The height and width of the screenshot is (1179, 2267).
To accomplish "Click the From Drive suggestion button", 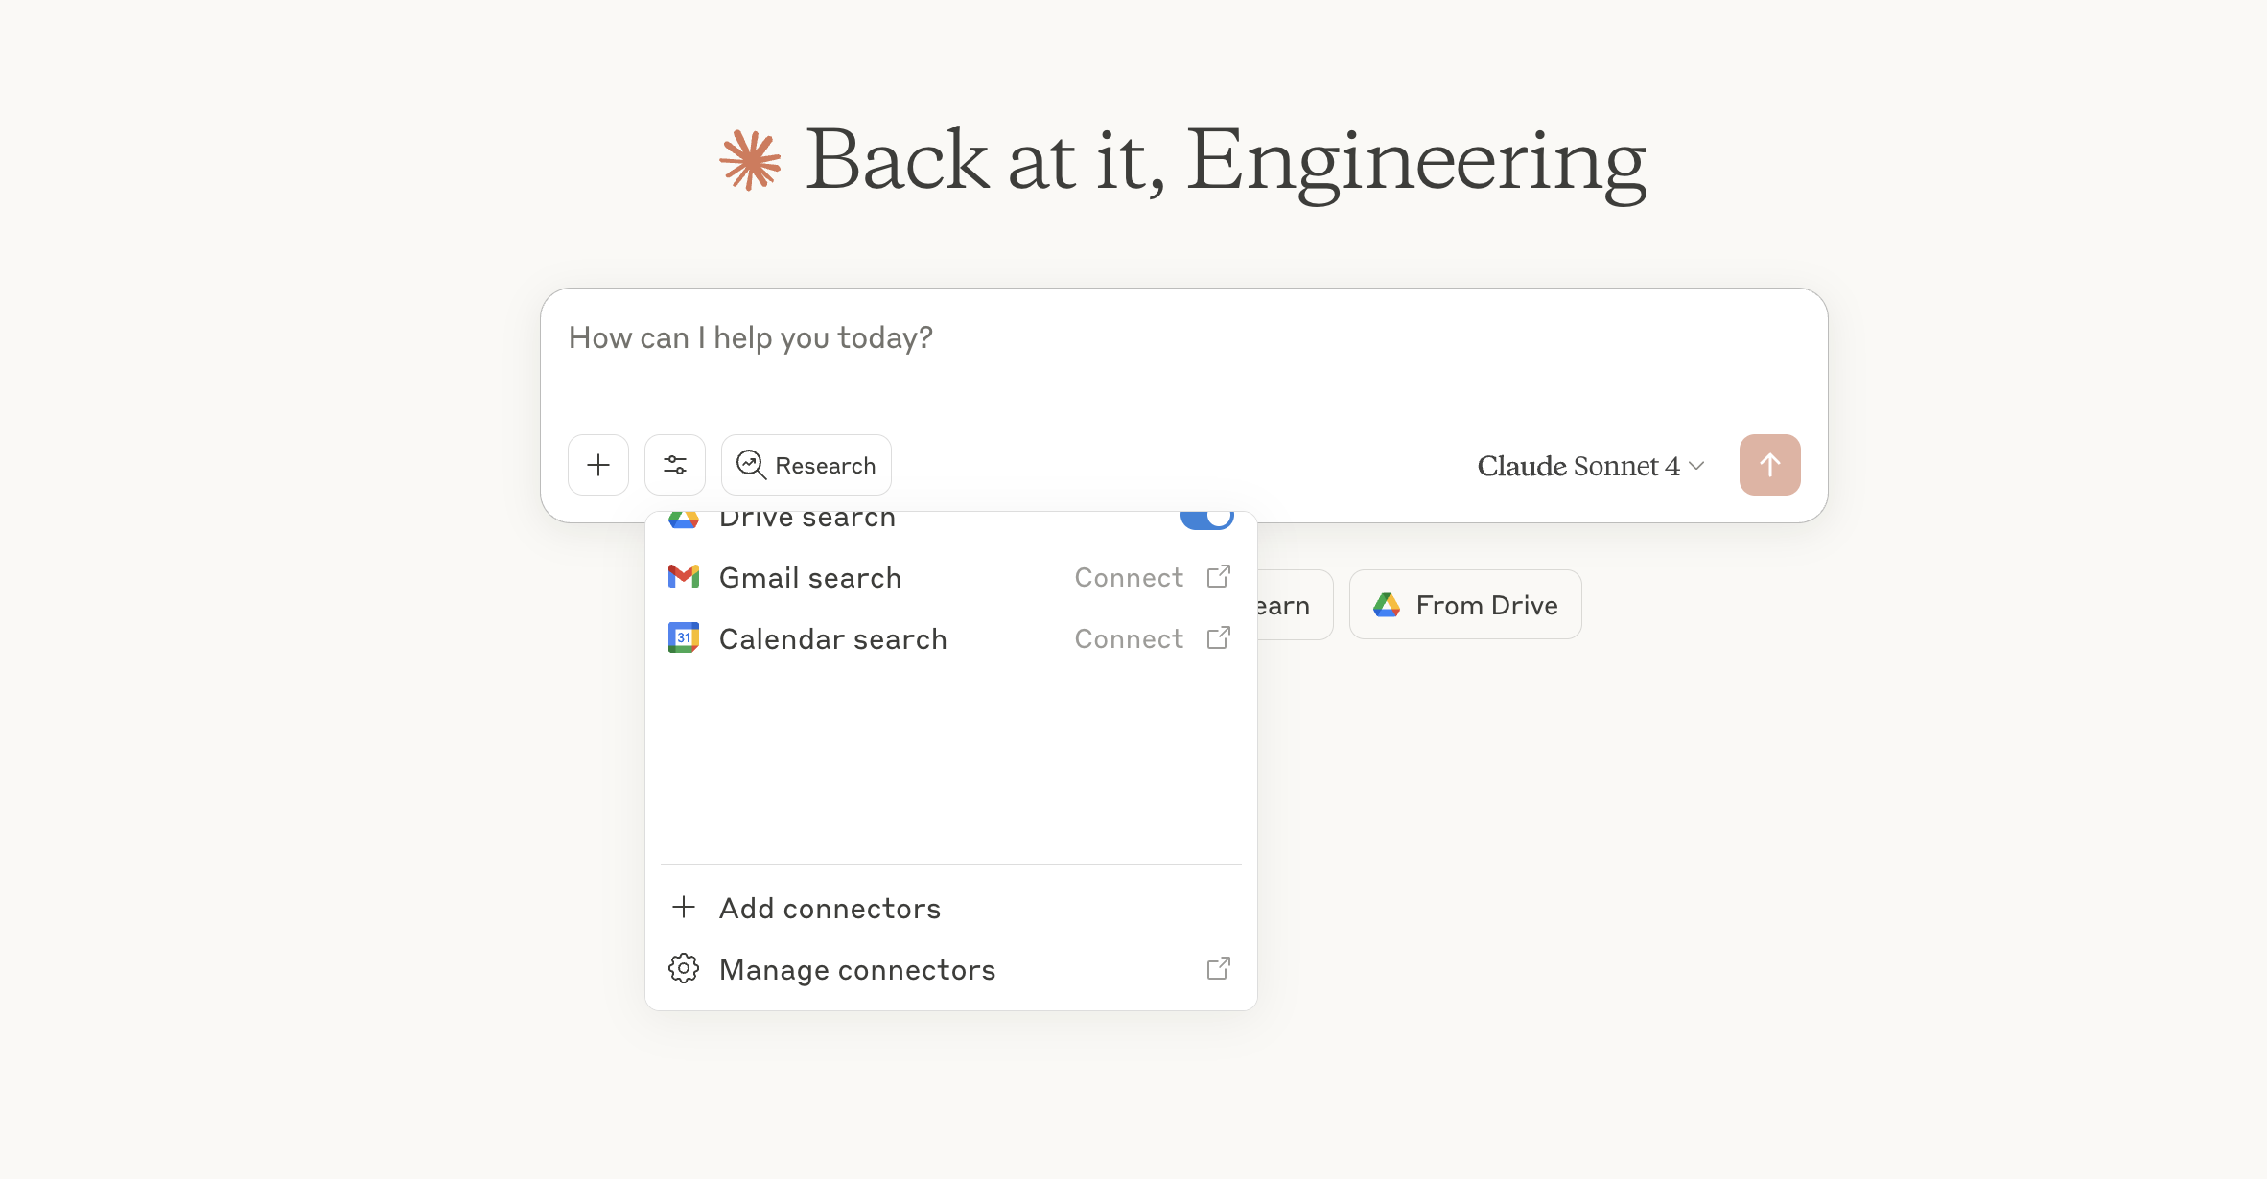I will 1465,605.
